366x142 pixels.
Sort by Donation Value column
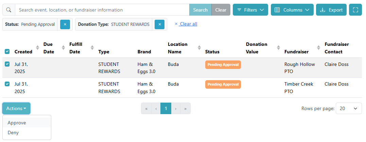click(278, 48)
